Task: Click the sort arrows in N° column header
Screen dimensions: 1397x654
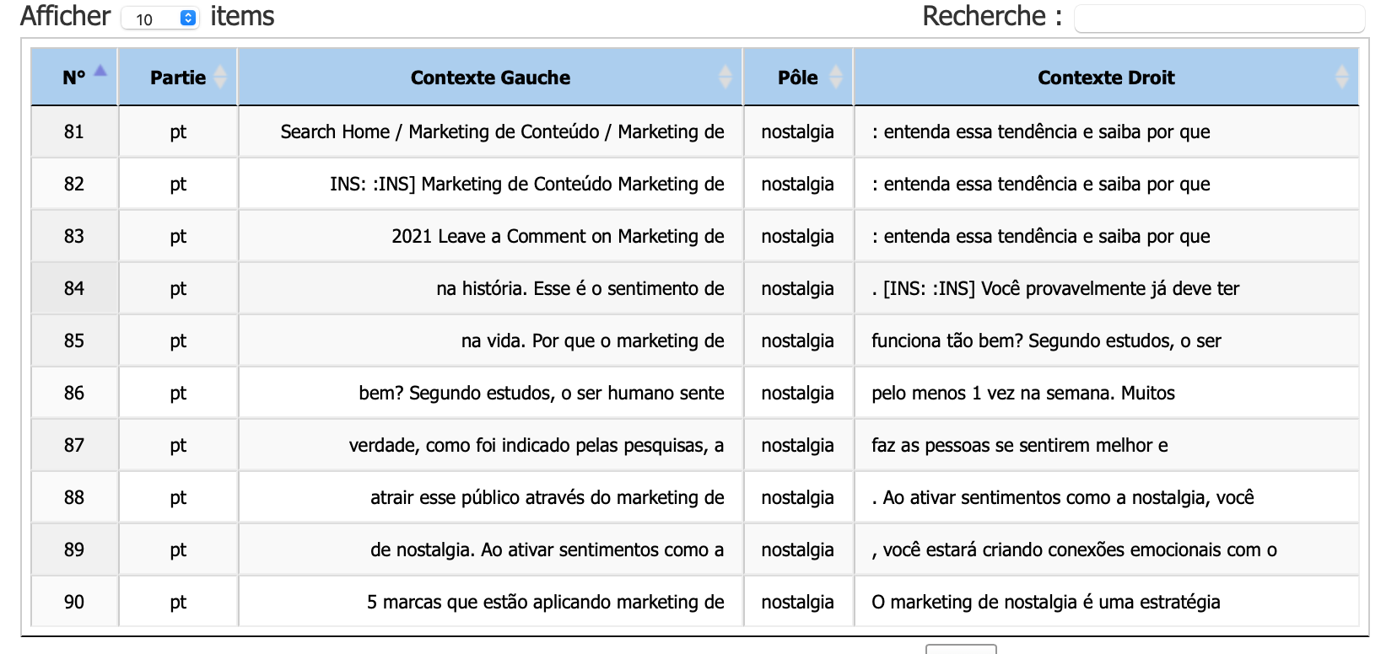Action: coord(100,72)
